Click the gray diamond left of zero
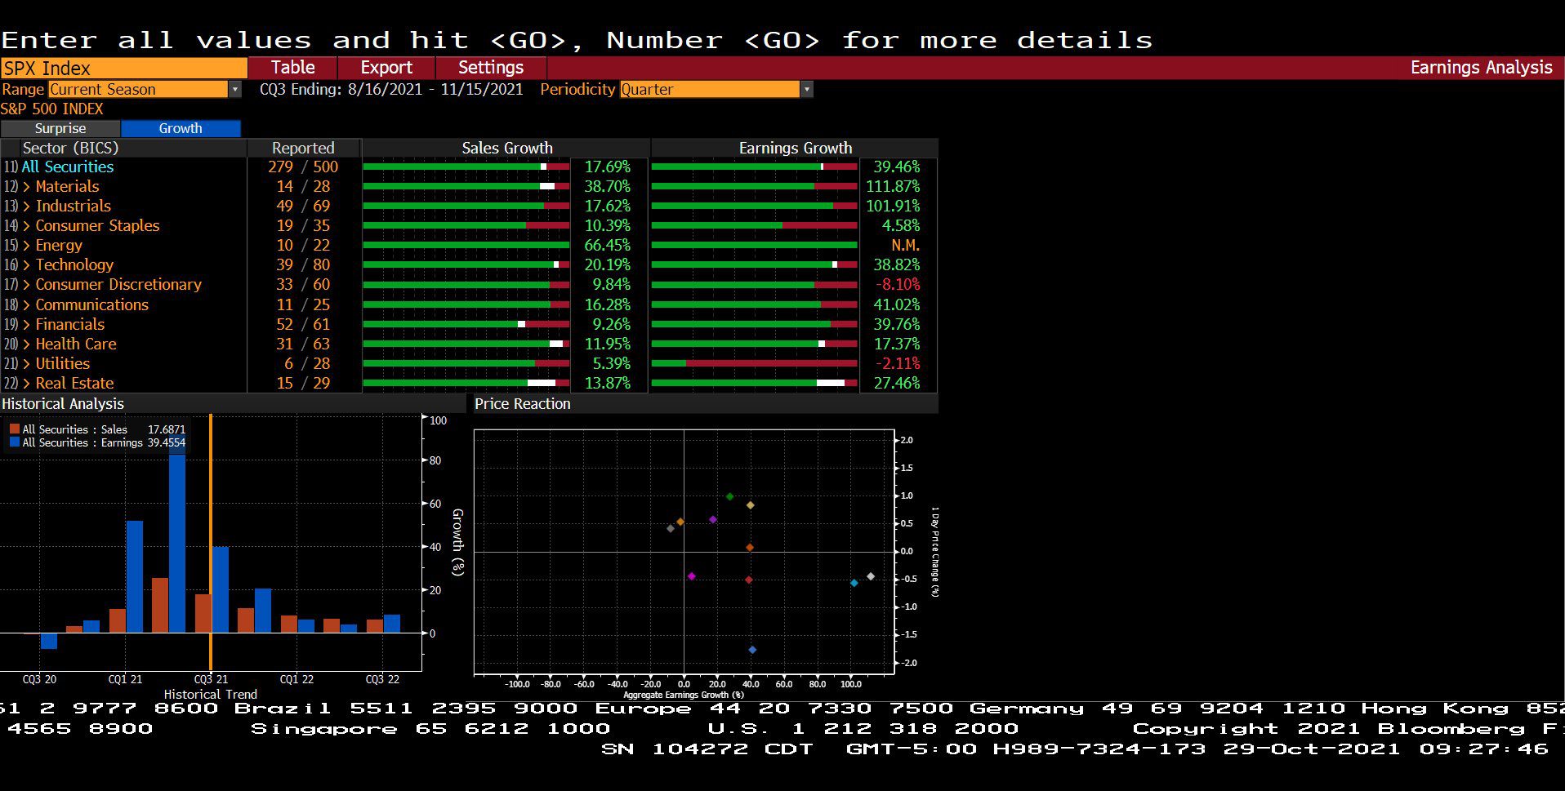The height and width of the screenshot is (791, 1565). 671,529
